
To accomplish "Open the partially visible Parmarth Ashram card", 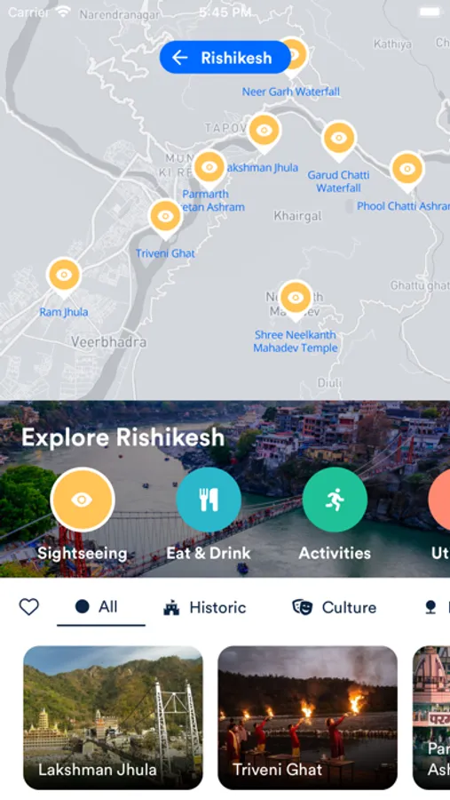I will [x=431, y=718].
